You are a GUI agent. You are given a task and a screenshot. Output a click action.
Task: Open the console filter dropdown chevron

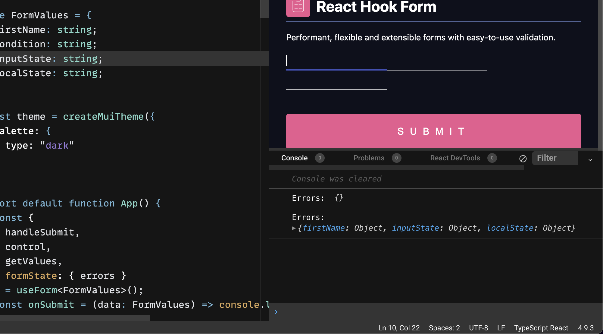[x=590, y=160]
